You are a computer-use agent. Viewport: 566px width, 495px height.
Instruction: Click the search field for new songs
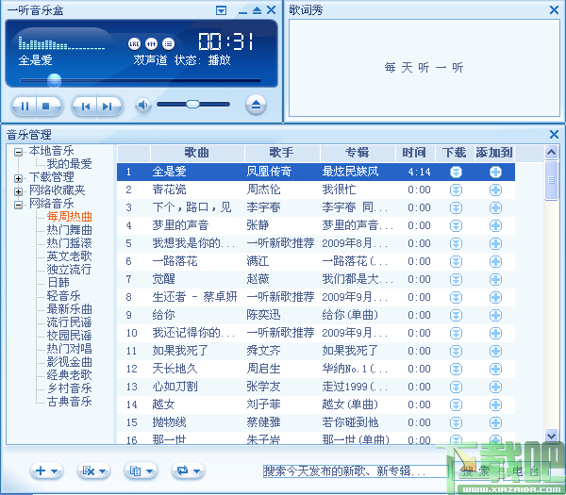click(x=356, y=470)
